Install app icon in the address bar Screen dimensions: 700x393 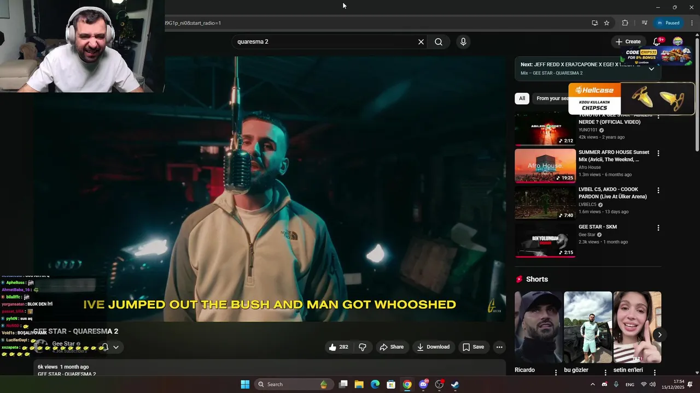[594, 23]
